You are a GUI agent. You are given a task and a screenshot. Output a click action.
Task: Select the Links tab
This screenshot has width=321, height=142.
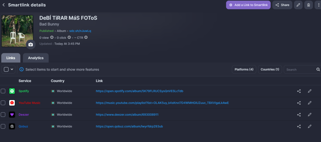click(x=11, y=58)
